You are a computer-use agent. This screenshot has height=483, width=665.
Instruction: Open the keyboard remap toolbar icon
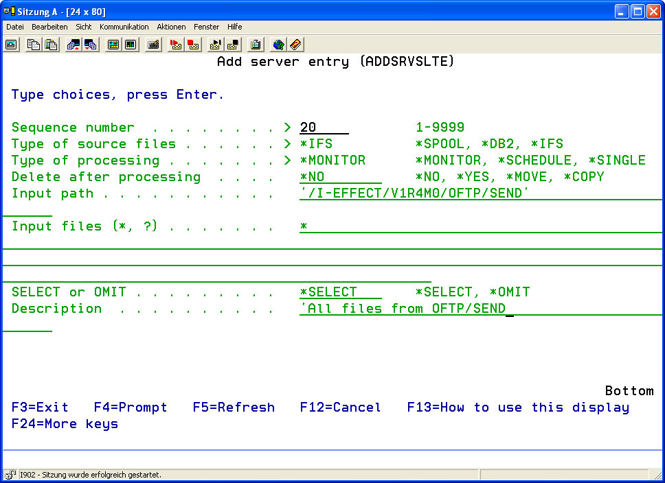tap(154, 45)
